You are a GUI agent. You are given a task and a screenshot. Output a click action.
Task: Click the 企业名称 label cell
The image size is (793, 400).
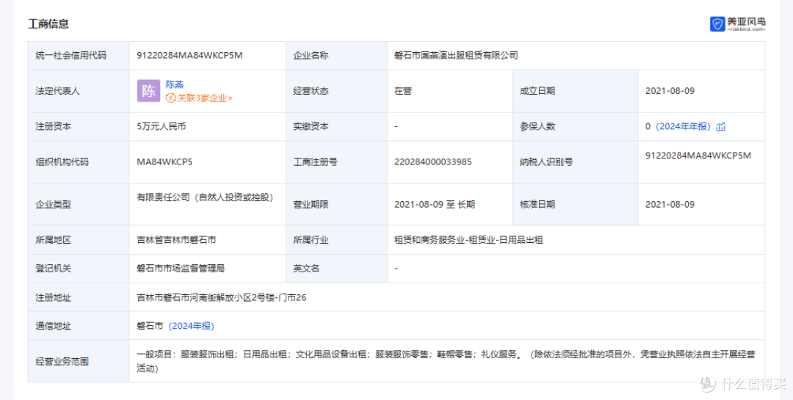tap(337, 56)
